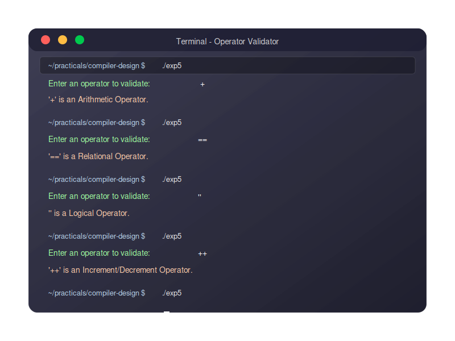Click the '+' input after the first prompt

202,84
